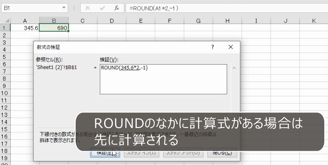Select cell A1 containing 345.6
The width and height of the screenshot is (328, 165).
point(25,28)
